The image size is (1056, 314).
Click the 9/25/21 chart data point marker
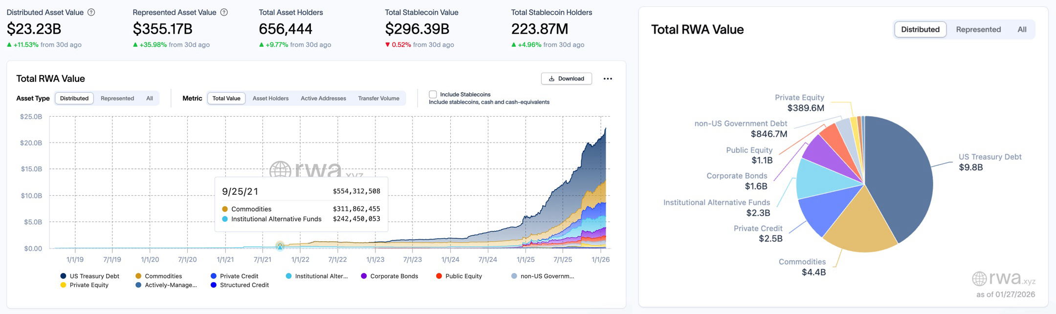[280, 247]
